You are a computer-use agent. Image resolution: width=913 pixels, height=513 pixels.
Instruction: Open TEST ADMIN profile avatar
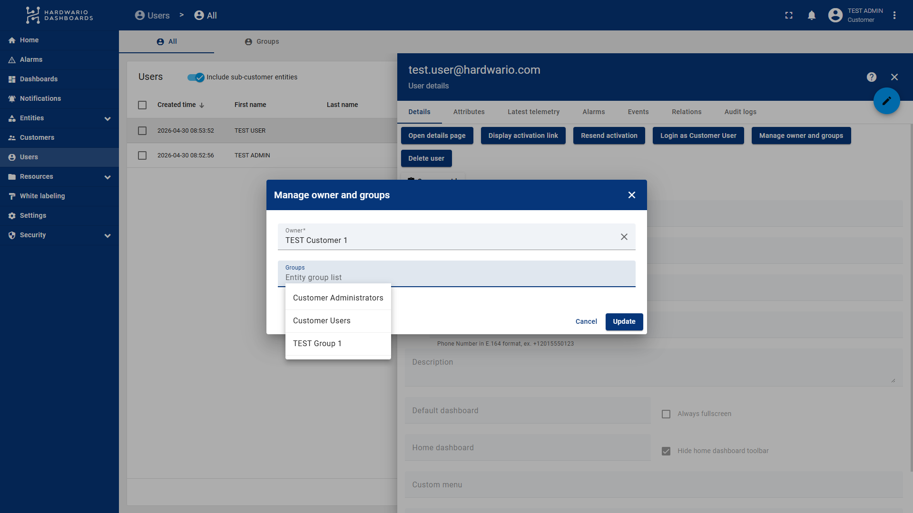point(835,15)
